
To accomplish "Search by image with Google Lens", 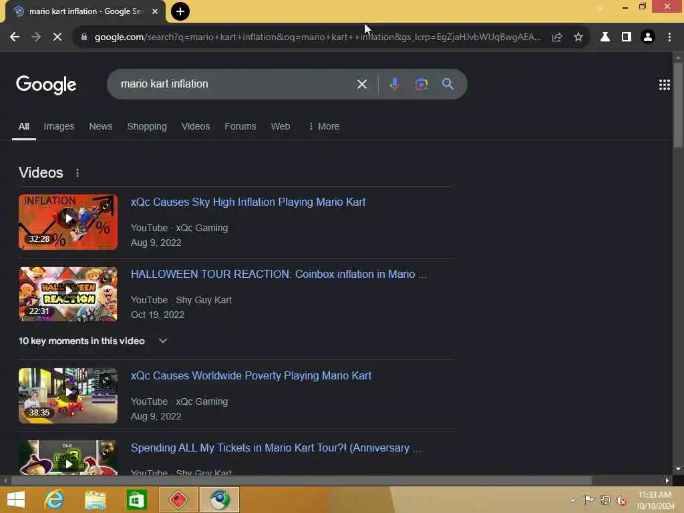I will (421, 83).
